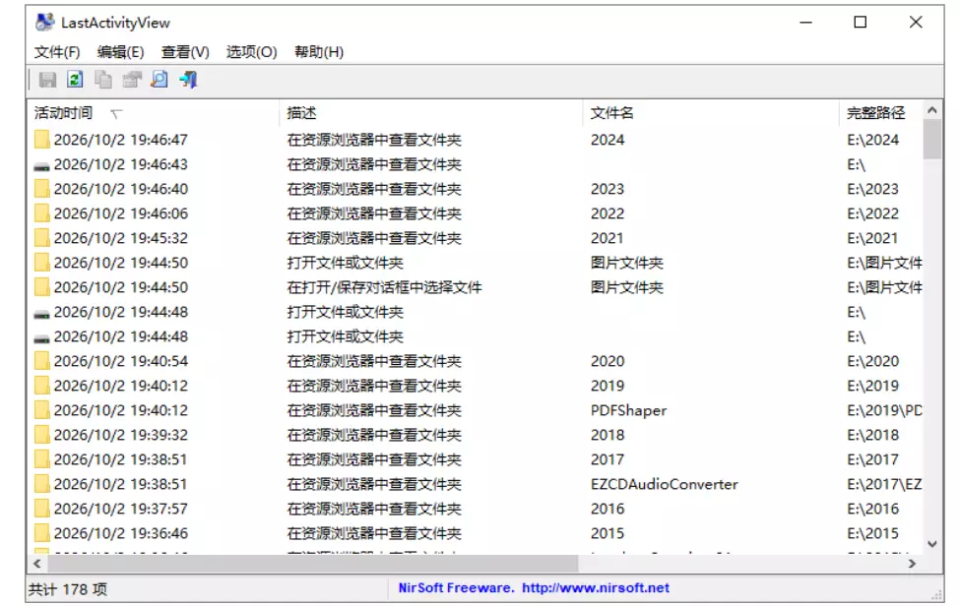Sort by the 活动时间 column header
Viewport: 960px width, 606px height.
(x=153, y=113)
